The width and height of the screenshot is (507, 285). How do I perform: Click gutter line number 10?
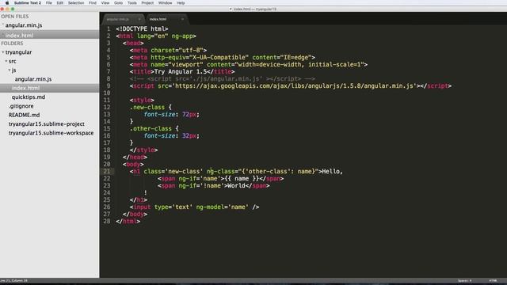(107, 93)
